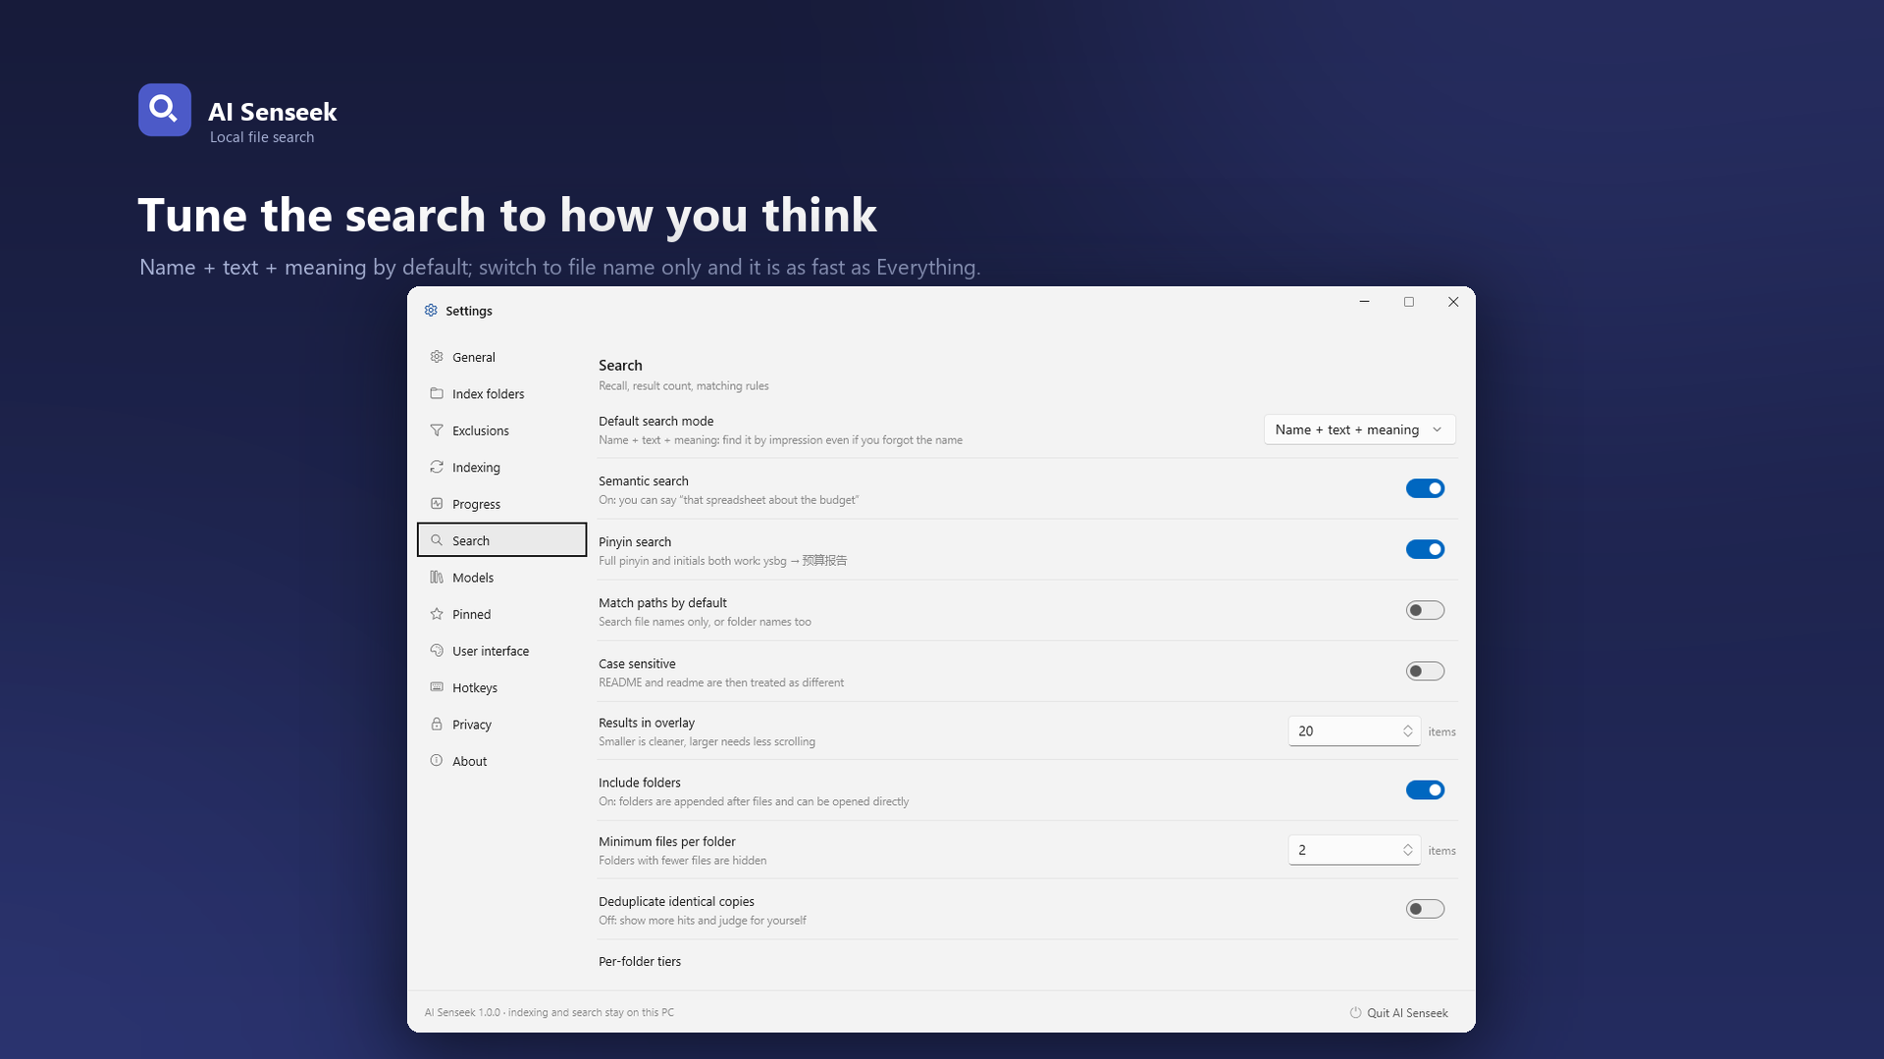1884x1059 pixels.
Task: Turn off Semantic search toggle
Action: point(1425,488)
